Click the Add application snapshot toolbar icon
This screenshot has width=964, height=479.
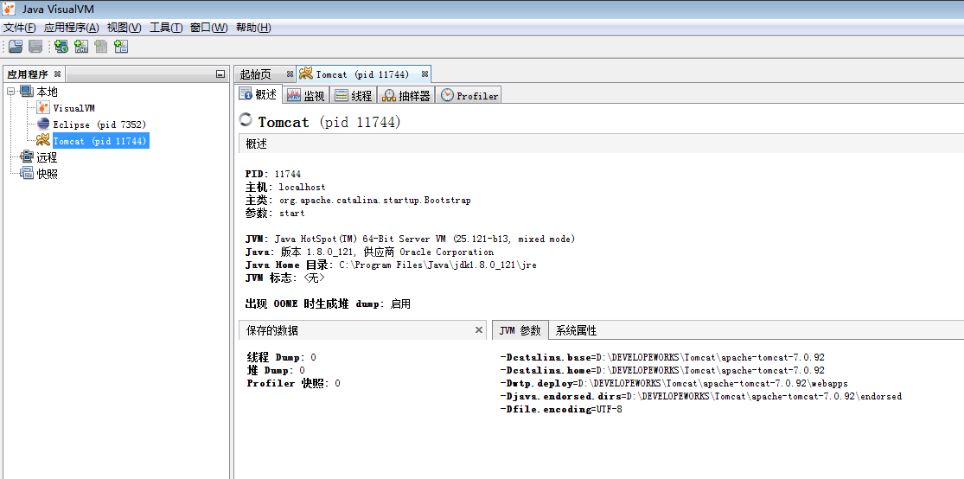click(x=121, y=46)
